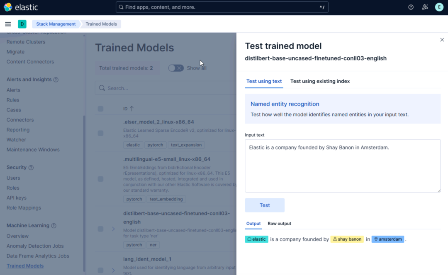The height and width of the screenshot is (275, 448).
Task: Expand the lang_ident_model_1 row details
Action: click(113, 270)
